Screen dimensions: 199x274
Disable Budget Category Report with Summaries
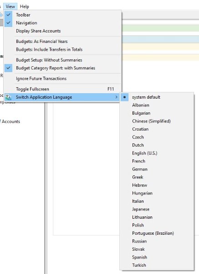8,68
